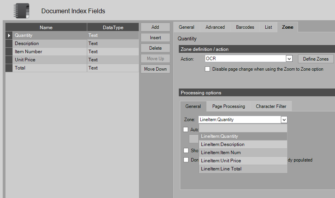Open the Character Filter sub-tab
Image resolution: width=335 pixels, height=198 pixels.
click(271, 106)
